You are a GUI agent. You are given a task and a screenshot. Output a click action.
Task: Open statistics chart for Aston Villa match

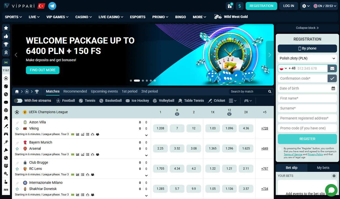[78, 134]
